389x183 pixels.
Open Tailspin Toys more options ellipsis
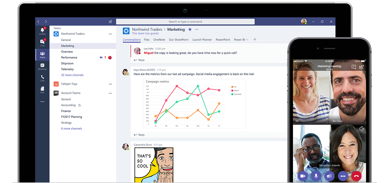[110, 84]
